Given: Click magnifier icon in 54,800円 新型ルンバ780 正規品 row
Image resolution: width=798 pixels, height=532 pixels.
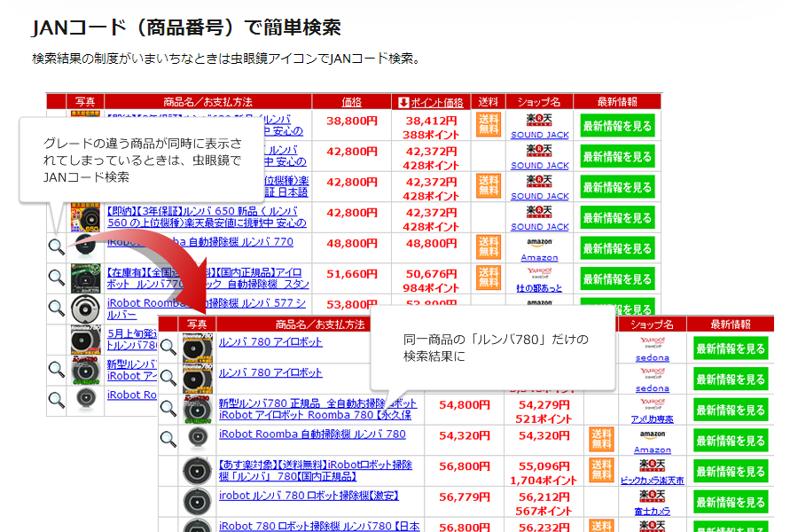Looking at the screenshot, I should (168, 408).
